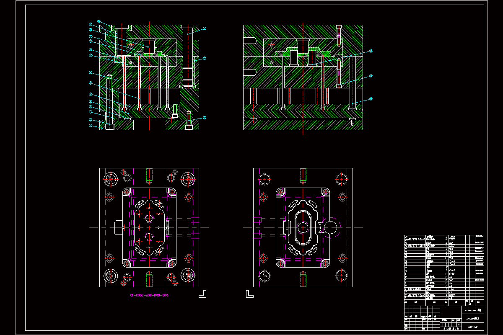Select the top-left guide pillar circle on left plan view
The height and width of the screenshot is (335, 503).
(110, 179)
